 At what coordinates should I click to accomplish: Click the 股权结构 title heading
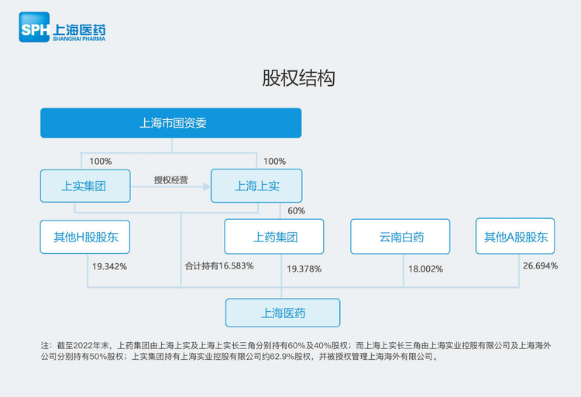tap(299, 78)
